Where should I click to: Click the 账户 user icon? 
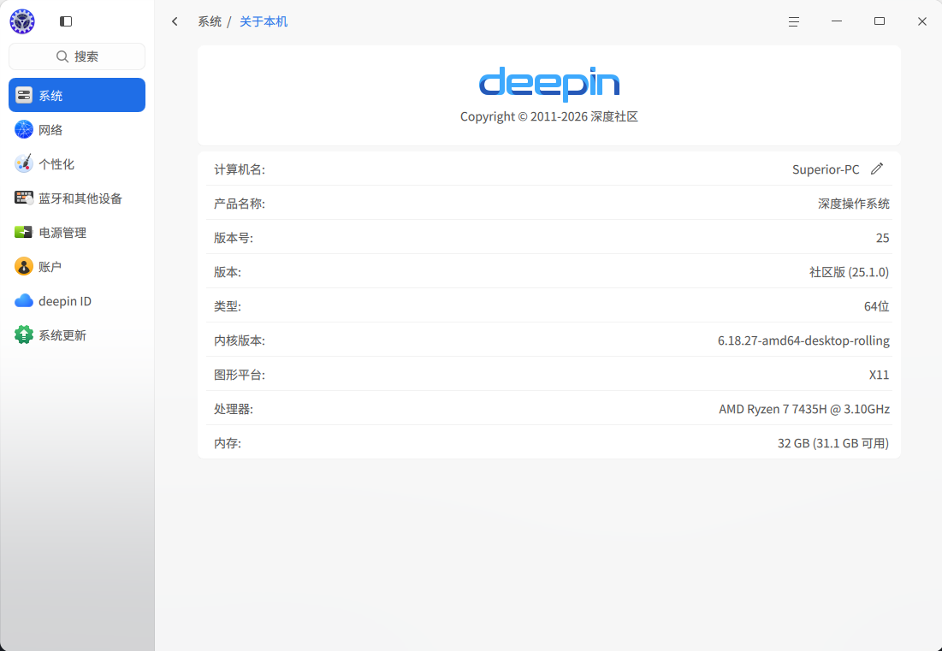[x=24, y=266]
